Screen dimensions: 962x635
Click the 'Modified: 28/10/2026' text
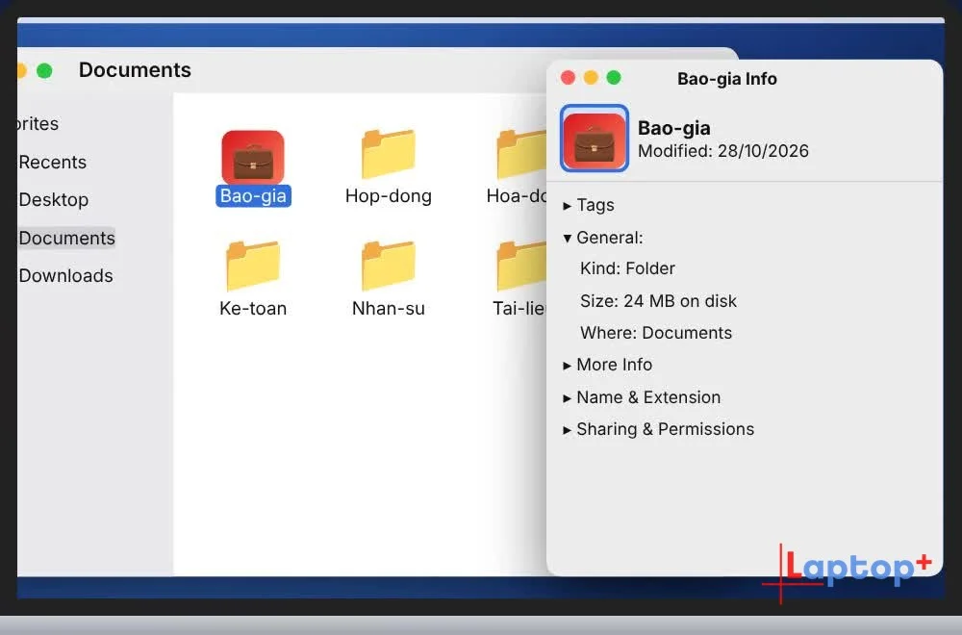coord(723,151)
